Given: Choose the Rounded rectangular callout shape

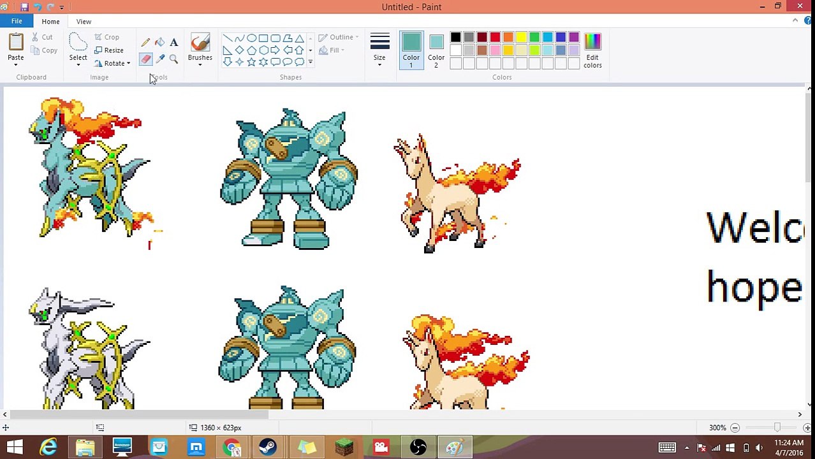Looking at the screenshot, I should pyautogui.click(x=275, y=62).
